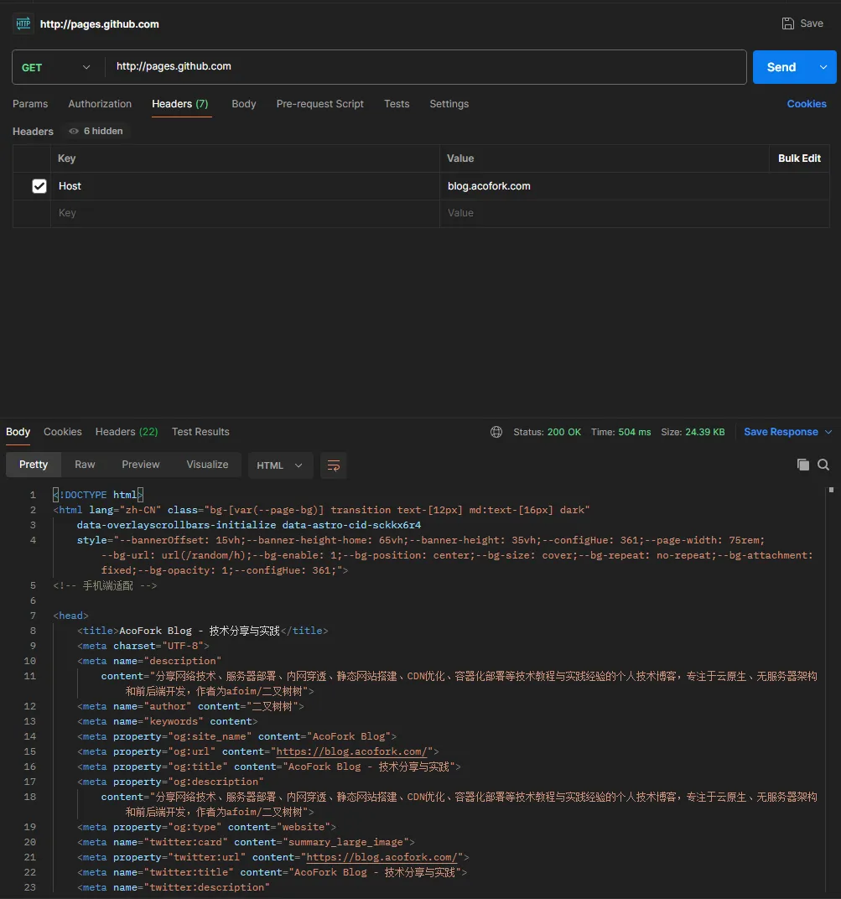The image size is (841, 899).
Task: Click the wrap lines icon in the response toolbar
Action: point(334,465)
